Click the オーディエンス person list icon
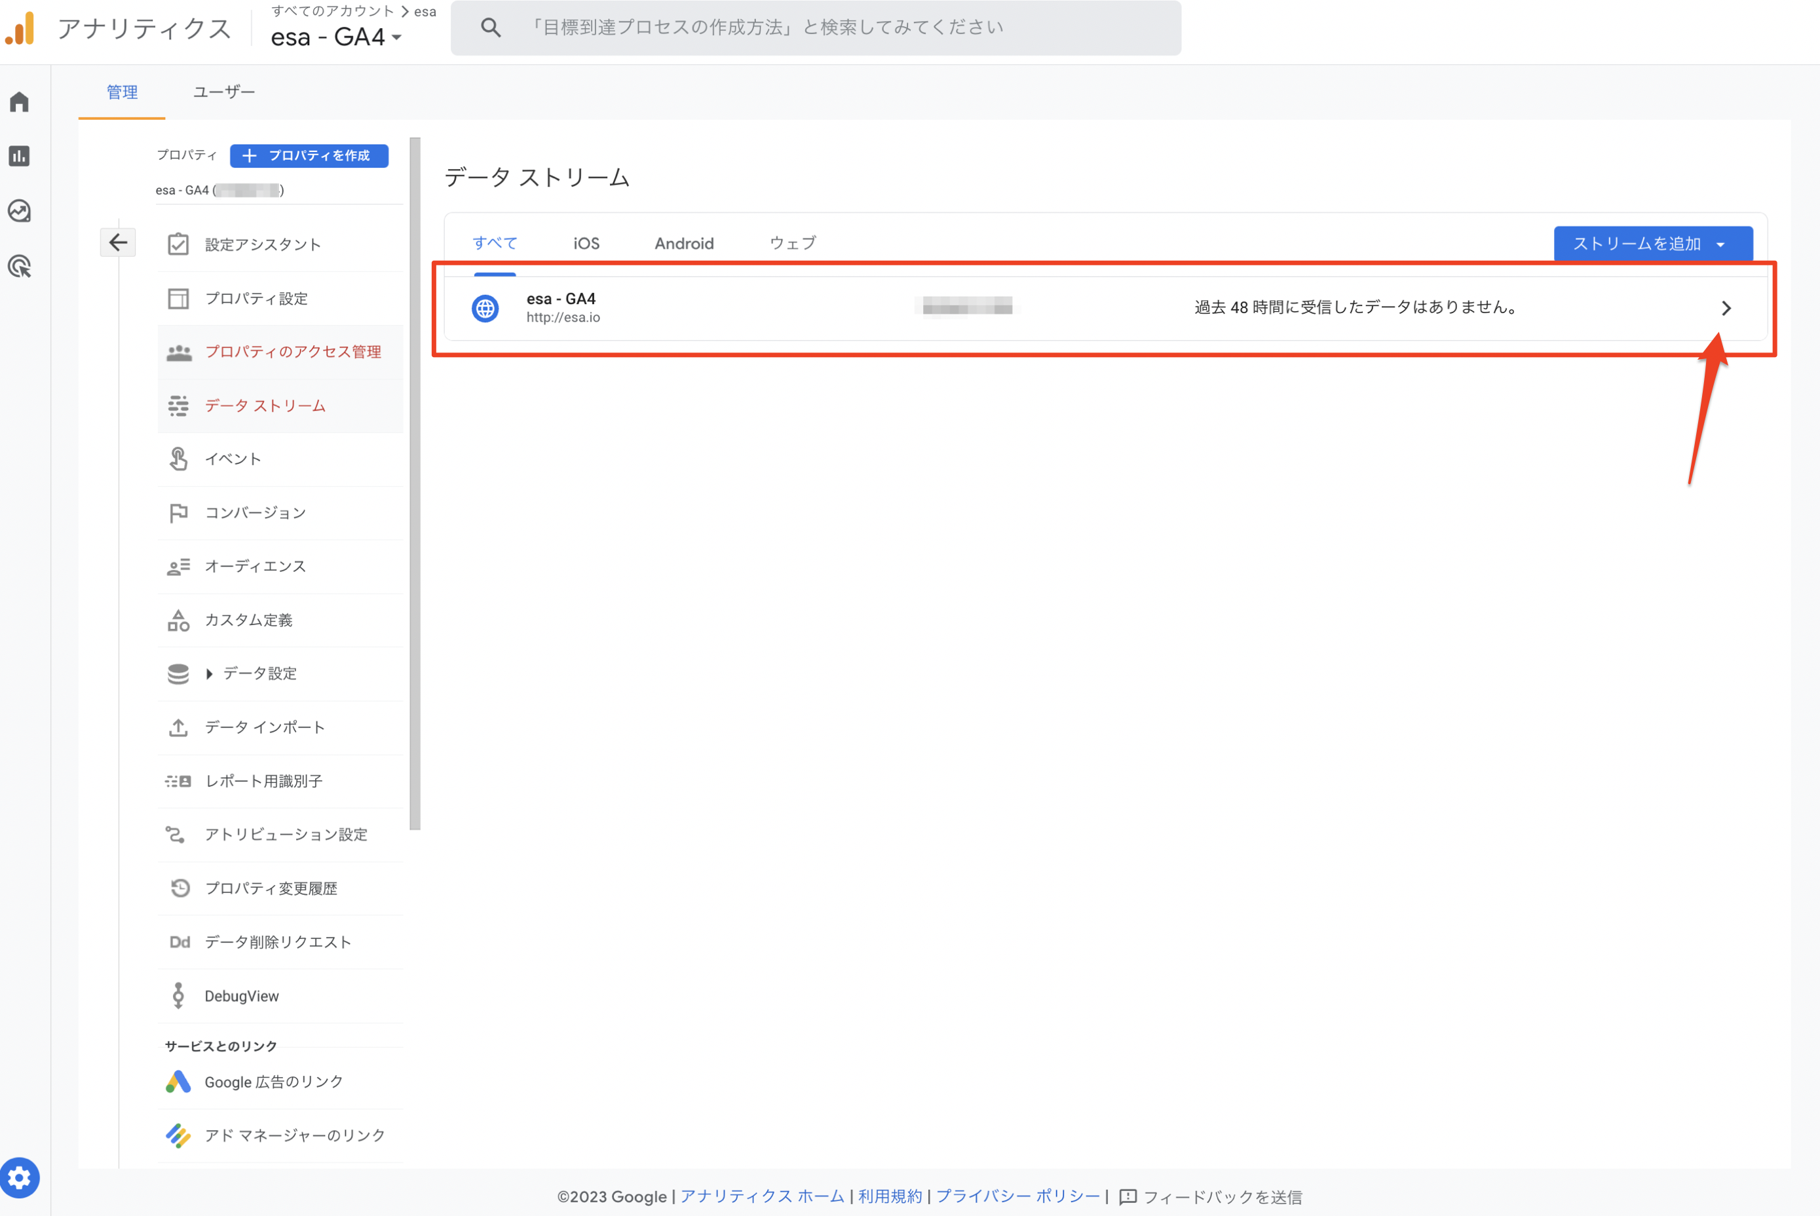The image size is (1820, 1216). coord(178,567)
